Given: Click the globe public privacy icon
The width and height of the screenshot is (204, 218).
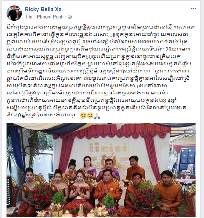Looking at the screenshot, I should coord(70,17).
